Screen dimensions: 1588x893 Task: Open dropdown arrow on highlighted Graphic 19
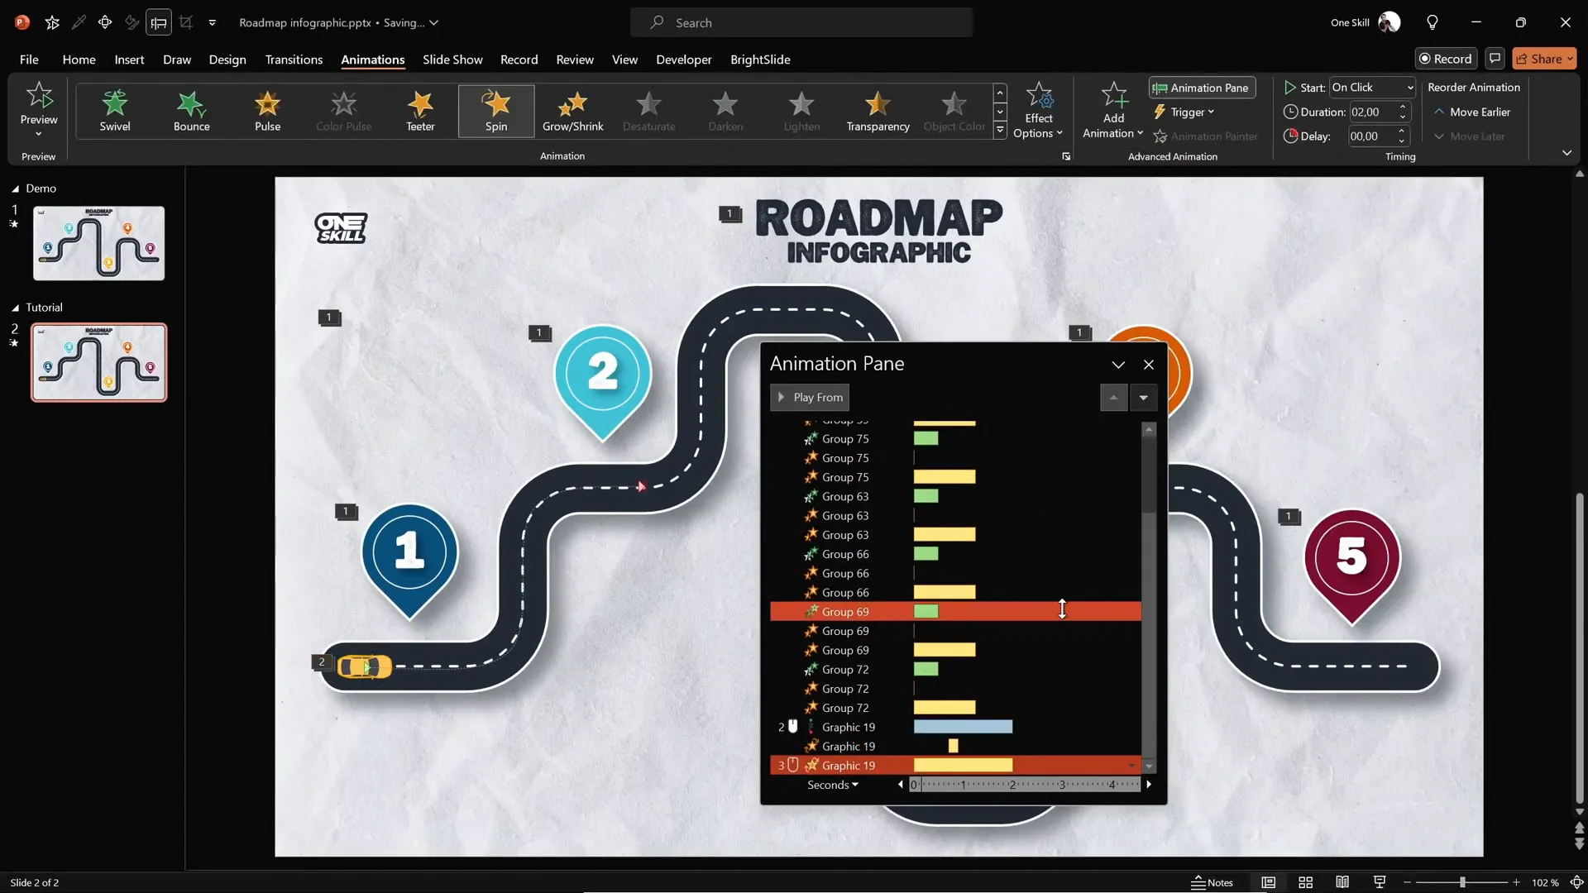pos(1131,766)
